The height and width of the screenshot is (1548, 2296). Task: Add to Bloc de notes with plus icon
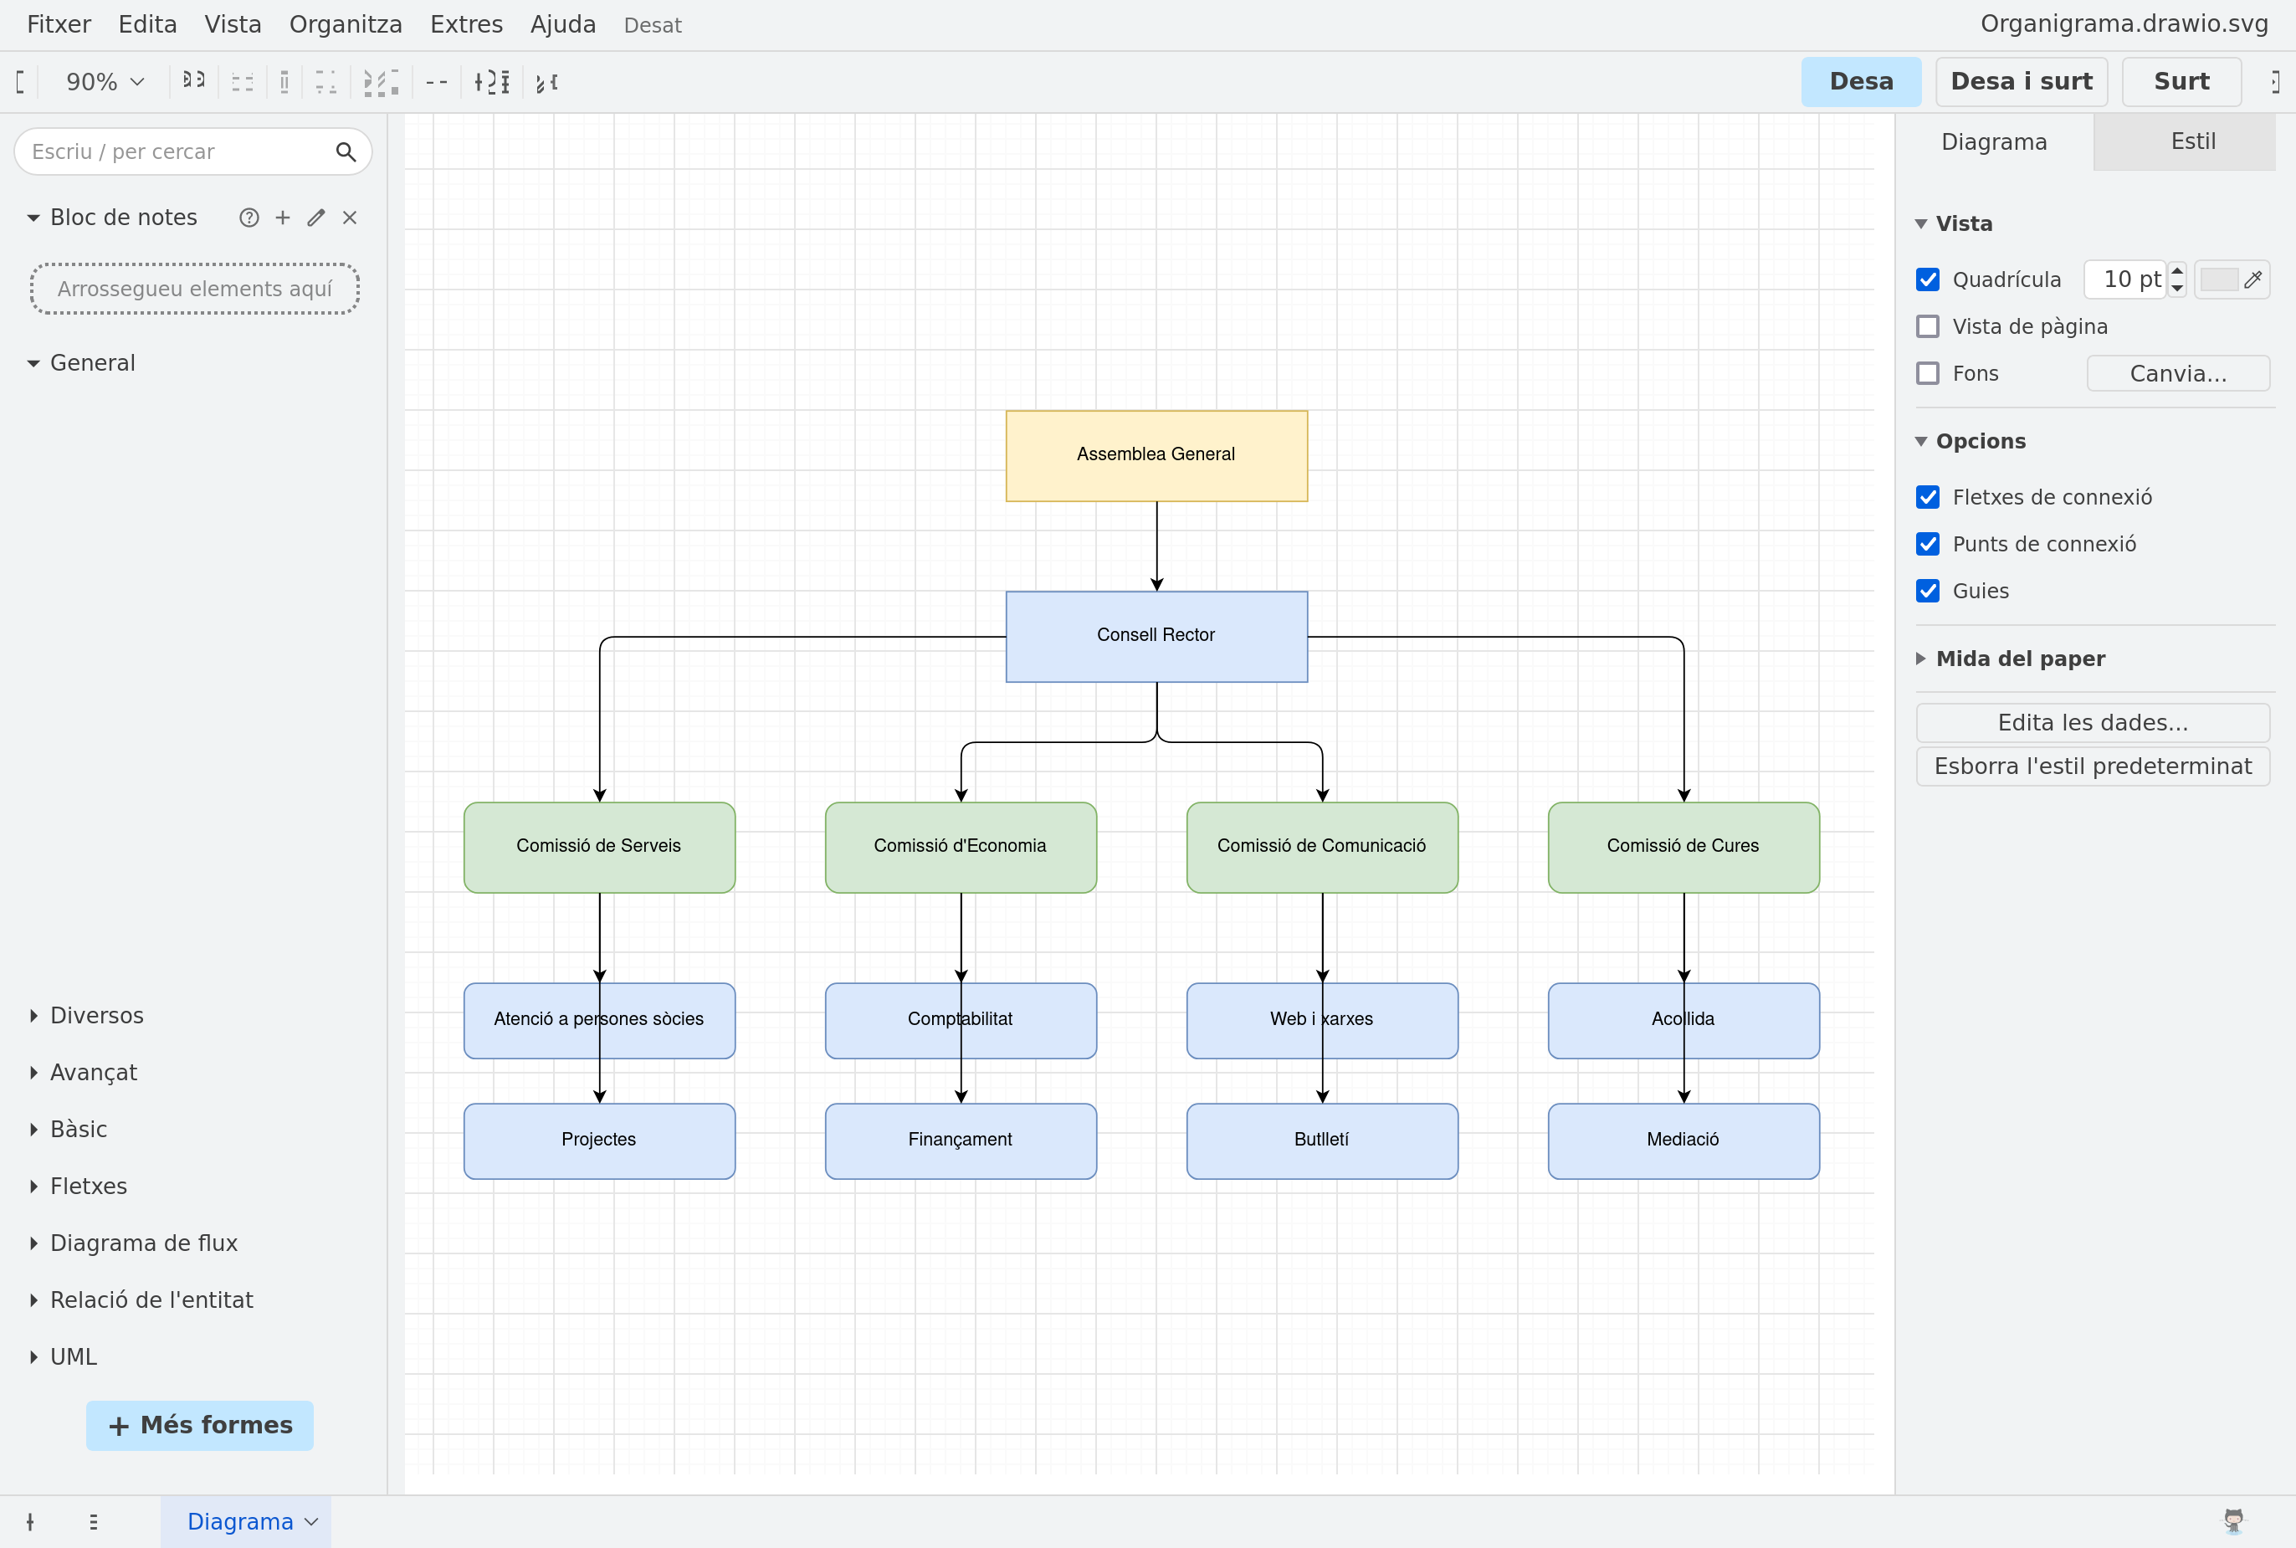(x=282, y=218)
